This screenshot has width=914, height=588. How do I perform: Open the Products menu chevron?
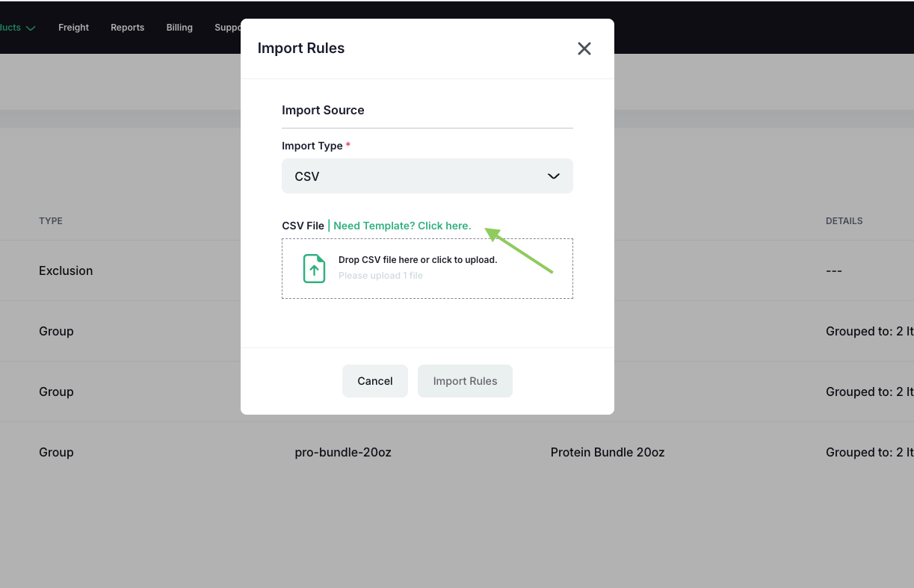point(31,28)
